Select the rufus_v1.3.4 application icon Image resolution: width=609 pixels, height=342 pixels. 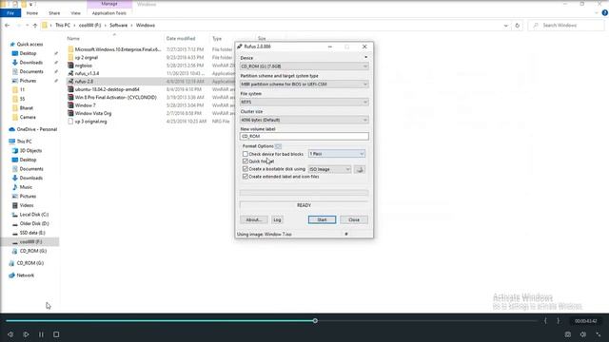click(x=70, y=73)
